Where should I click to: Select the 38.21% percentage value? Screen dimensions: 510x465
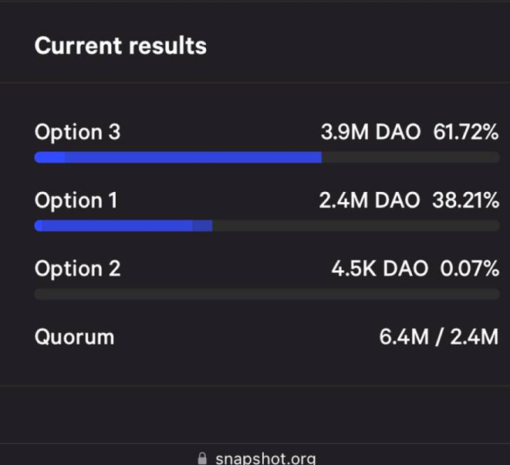tap(465, 200)
